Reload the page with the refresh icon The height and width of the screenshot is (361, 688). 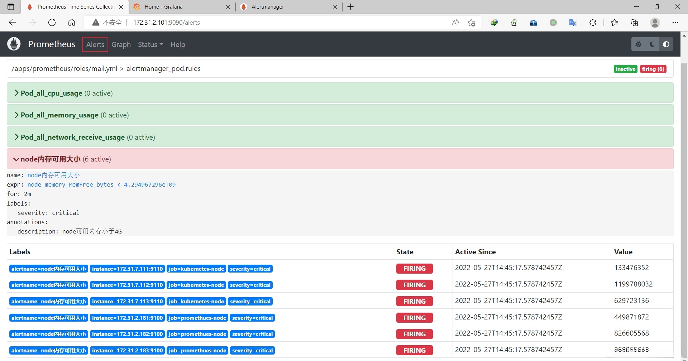tap(52, 23)
